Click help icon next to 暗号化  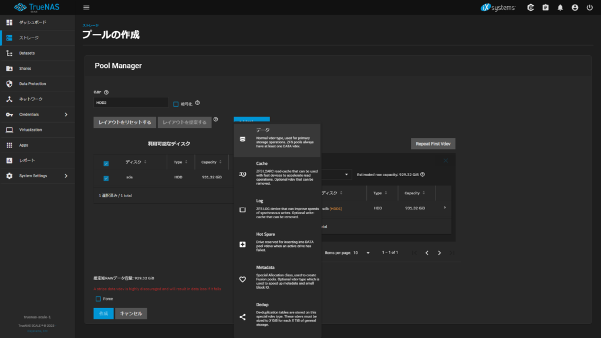[197, 103]
